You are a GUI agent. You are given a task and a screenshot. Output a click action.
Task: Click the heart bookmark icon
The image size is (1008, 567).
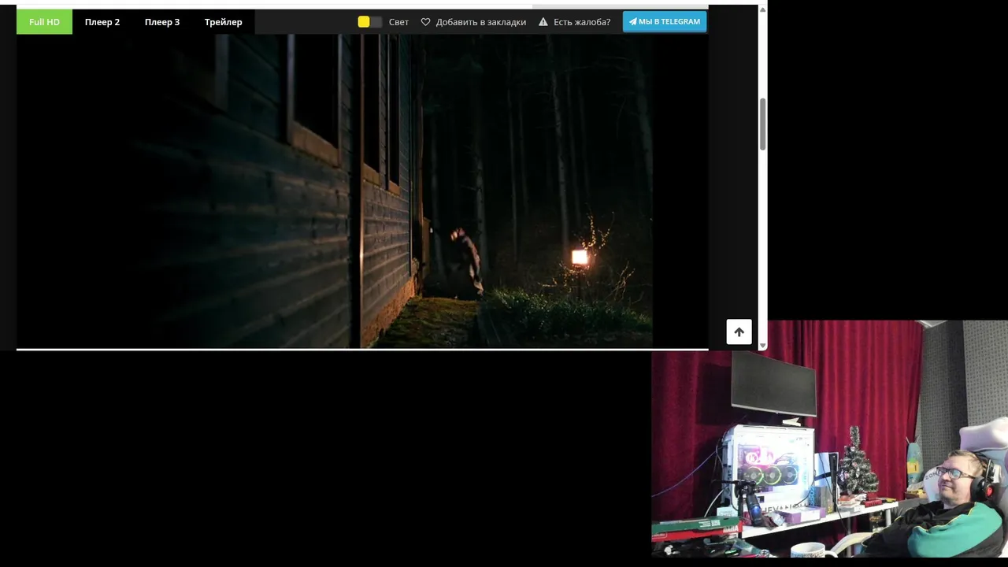pos(426,22)
